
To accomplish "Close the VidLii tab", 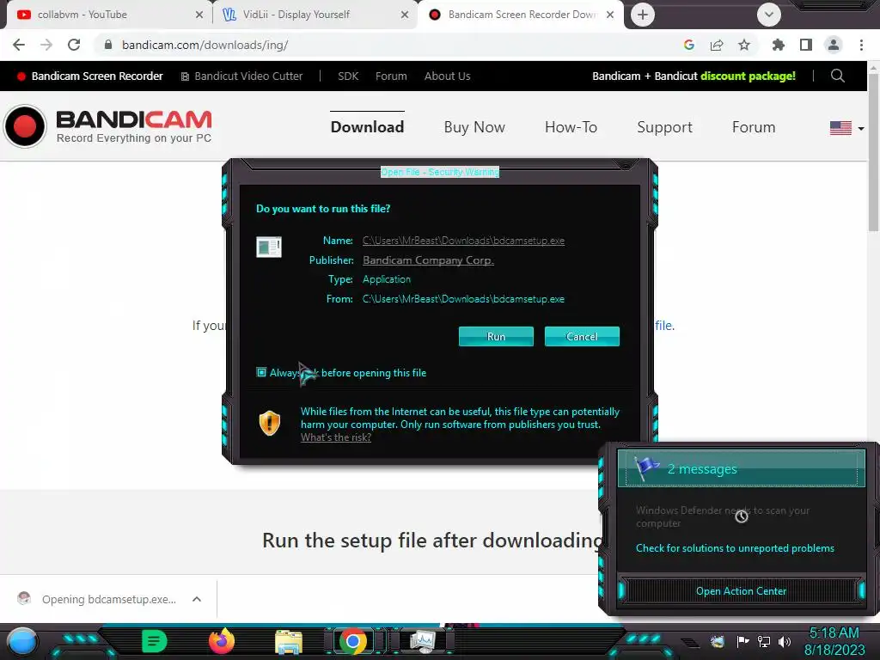I will click(405, 15).
